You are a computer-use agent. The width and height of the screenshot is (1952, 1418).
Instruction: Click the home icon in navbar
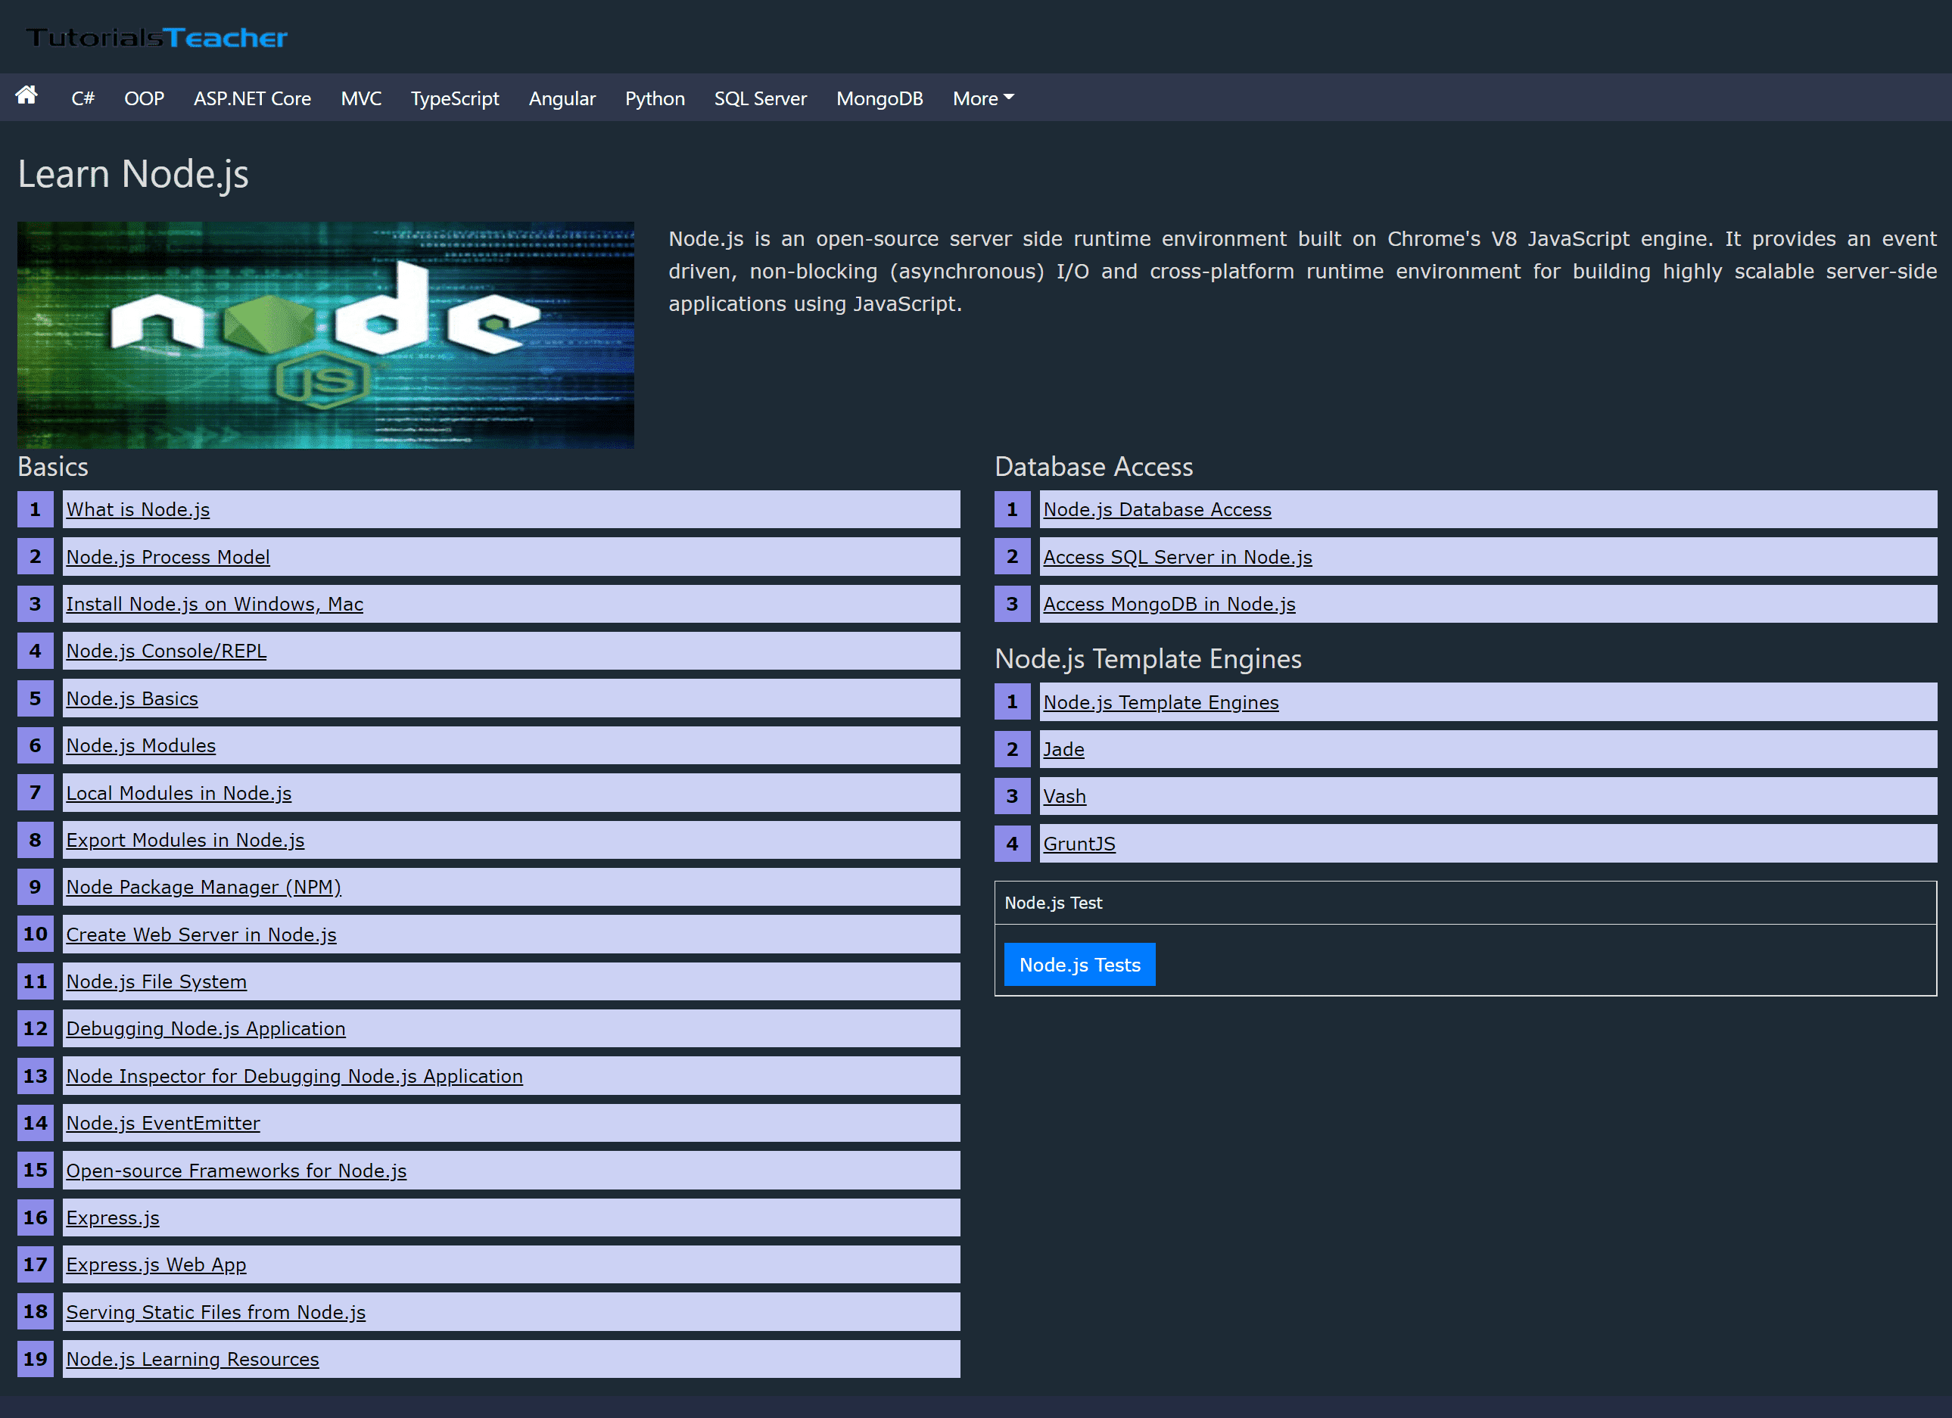click(26, 95)
